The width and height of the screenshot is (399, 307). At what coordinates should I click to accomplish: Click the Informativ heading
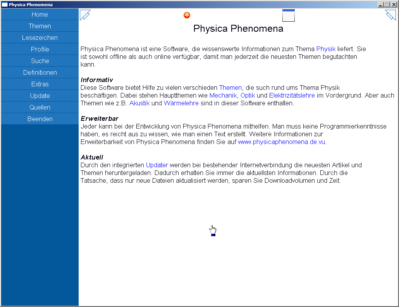[97, 80]
